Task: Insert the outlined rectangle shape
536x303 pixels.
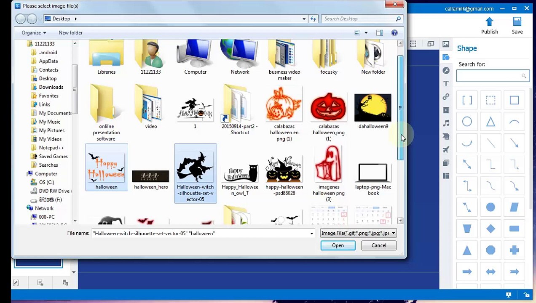Action: (514, 100)
